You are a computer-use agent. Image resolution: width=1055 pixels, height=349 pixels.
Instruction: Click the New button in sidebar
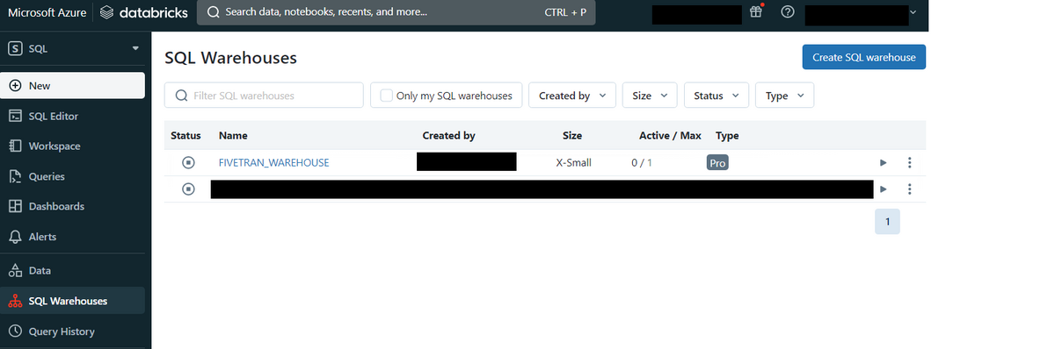pos(73,85)
